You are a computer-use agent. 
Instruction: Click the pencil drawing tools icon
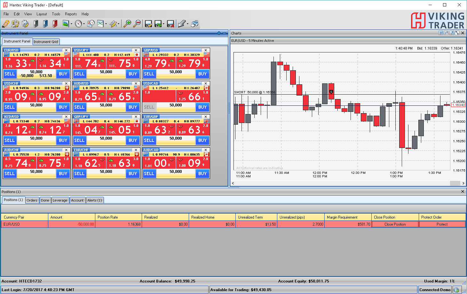point(113,24)
